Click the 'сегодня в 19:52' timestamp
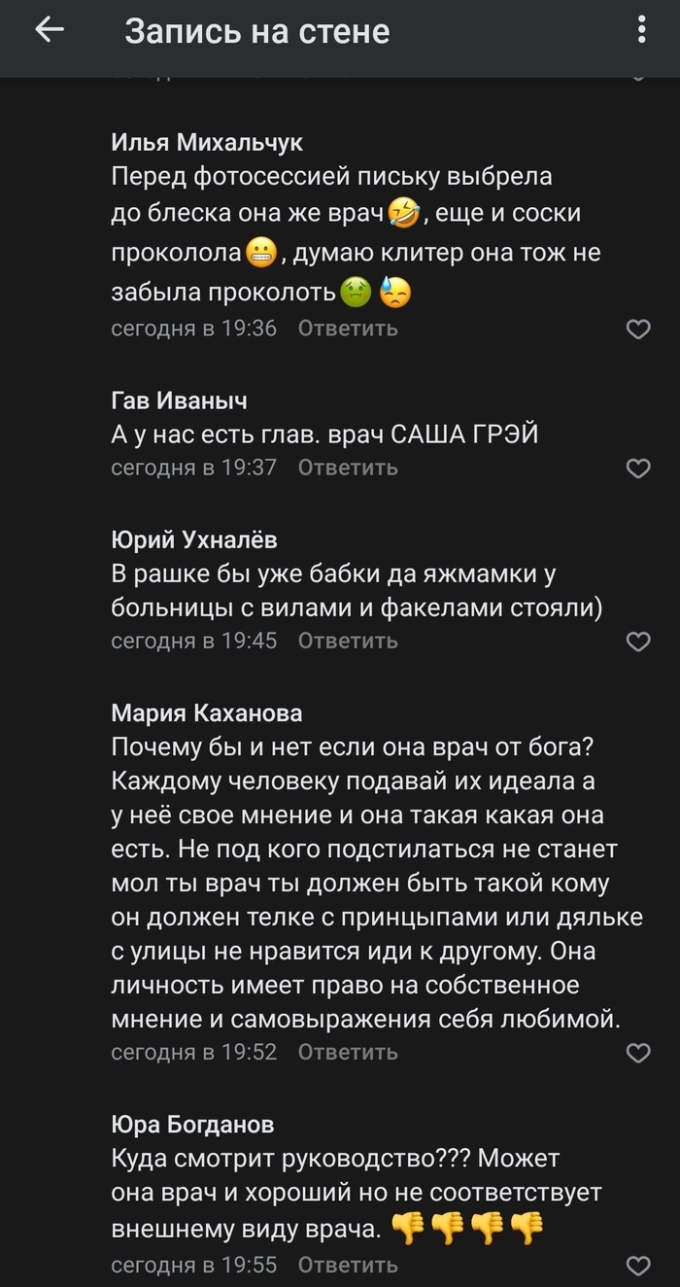680x1287 pixels. click(194, 1052)
